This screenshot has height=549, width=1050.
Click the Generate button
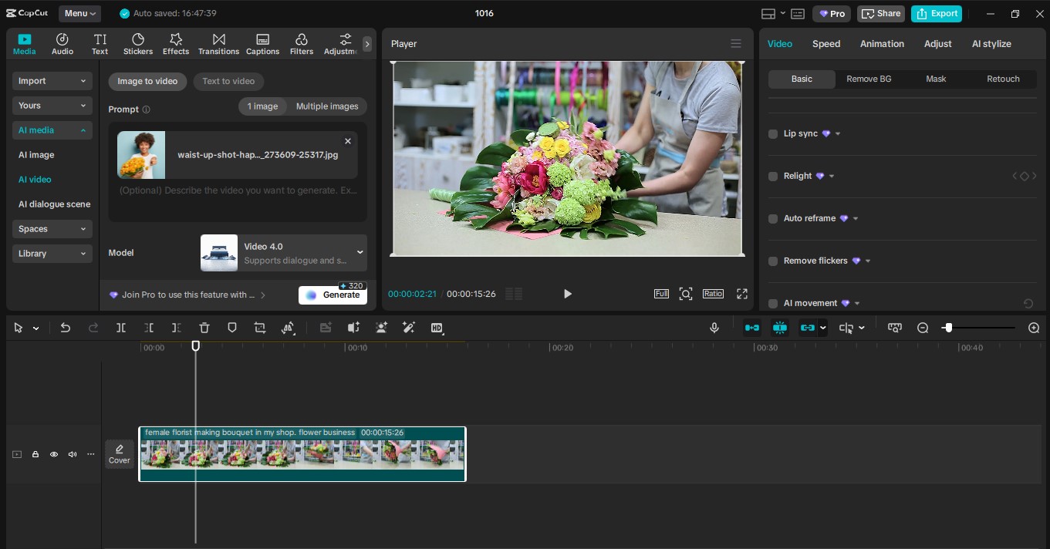[333, 295]
